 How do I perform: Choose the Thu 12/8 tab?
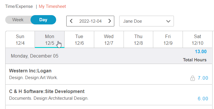pos(138,40)
